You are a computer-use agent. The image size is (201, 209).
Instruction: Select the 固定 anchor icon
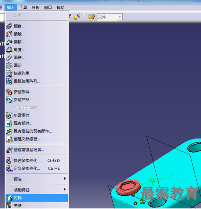(9, 66)
